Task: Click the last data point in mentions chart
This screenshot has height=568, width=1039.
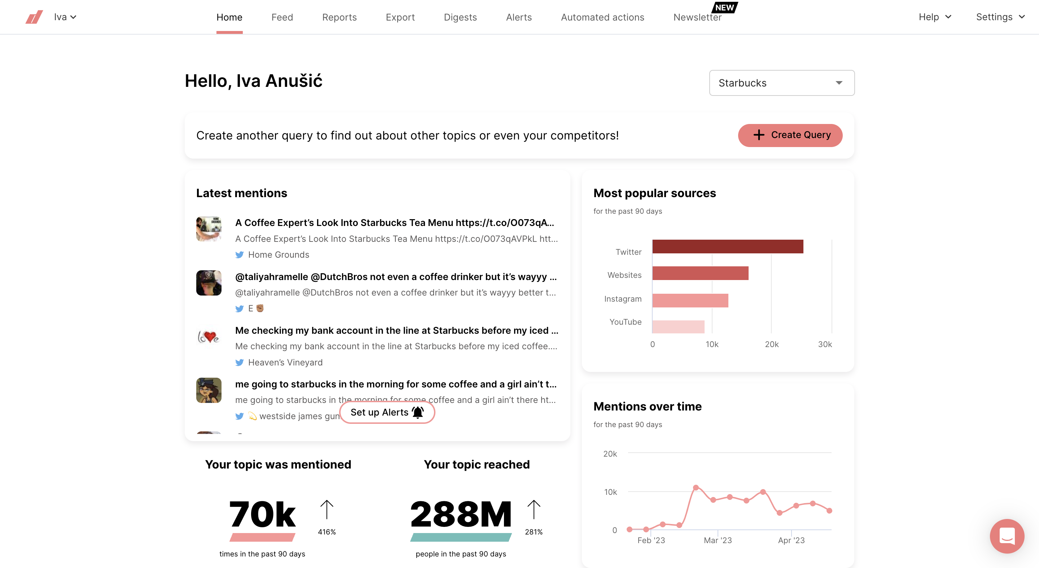Action: coord(829,510)
